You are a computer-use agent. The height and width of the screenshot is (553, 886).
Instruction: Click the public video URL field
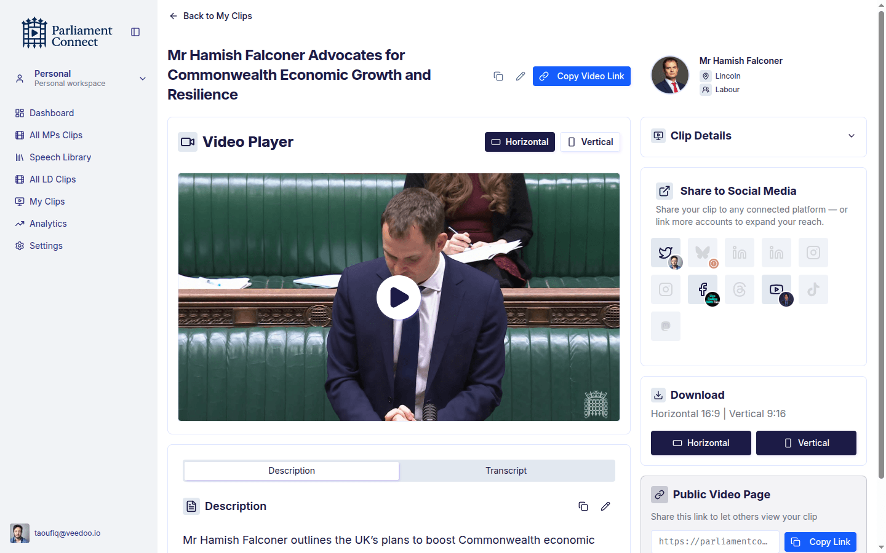pos(715,542)
